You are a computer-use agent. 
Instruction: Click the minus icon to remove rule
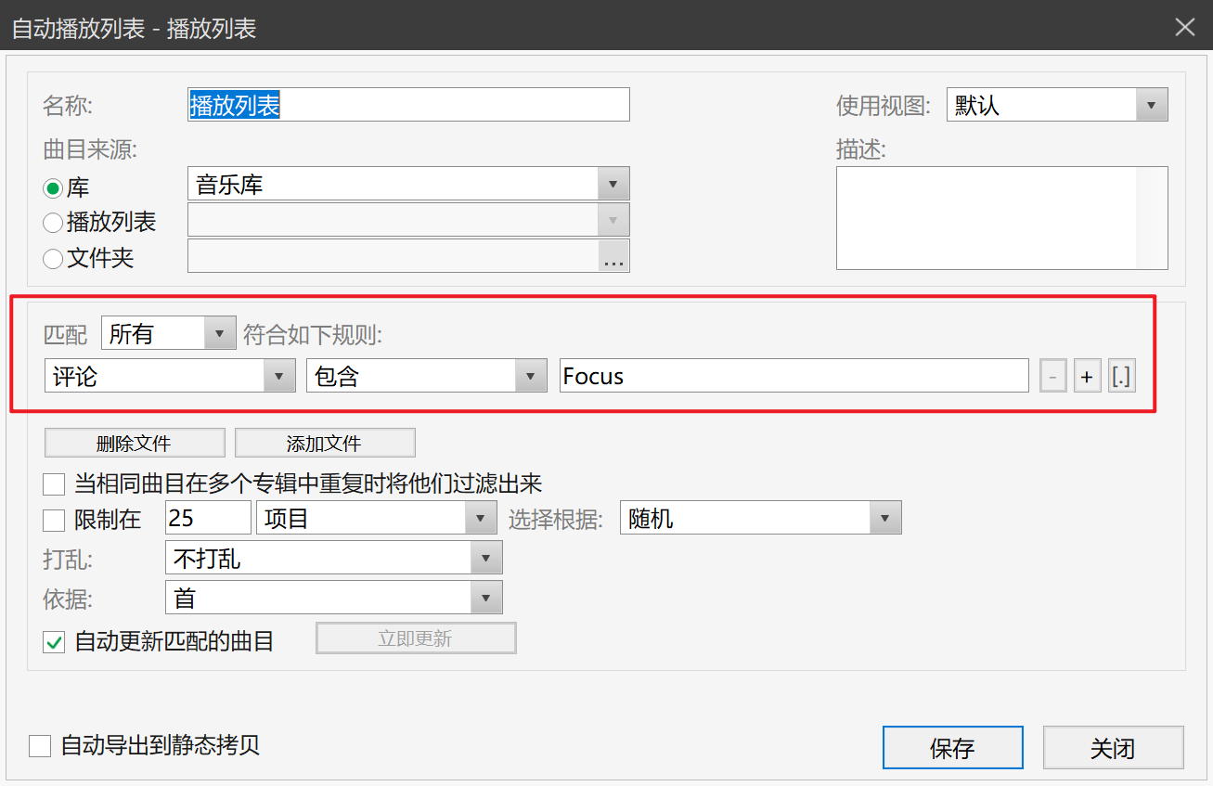pyautogui.click(x=1052, y=377)
